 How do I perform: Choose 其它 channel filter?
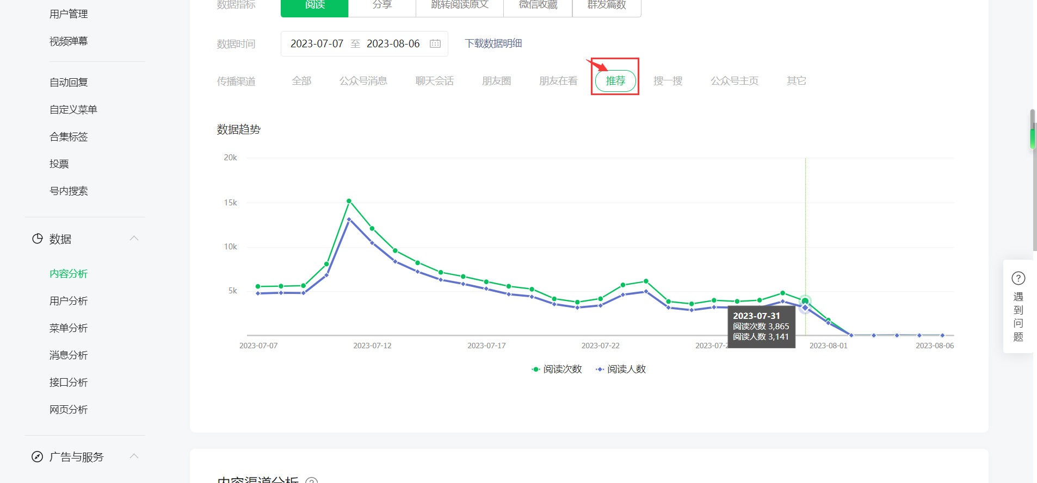797,81
